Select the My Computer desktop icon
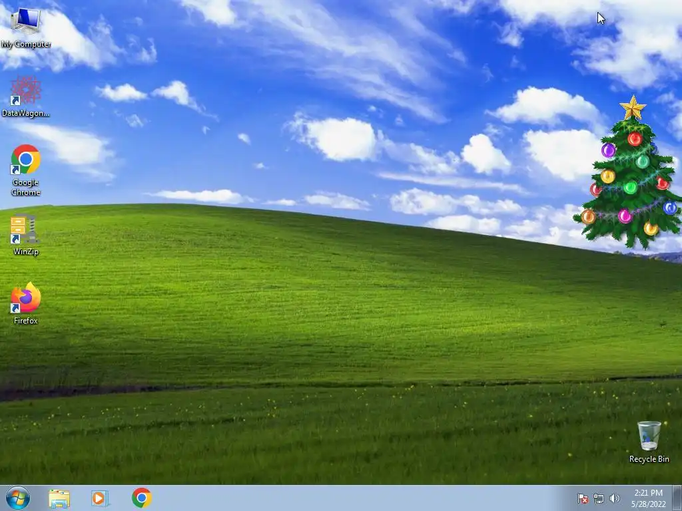This screenshot has width=682, height=511. 25,28
